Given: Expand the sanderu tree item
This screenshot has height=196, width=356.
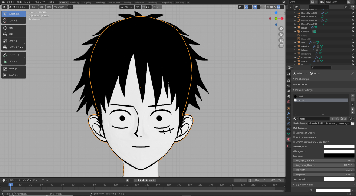Looking at the screenshot, I should pyautogui.click(x=295, y=61).
